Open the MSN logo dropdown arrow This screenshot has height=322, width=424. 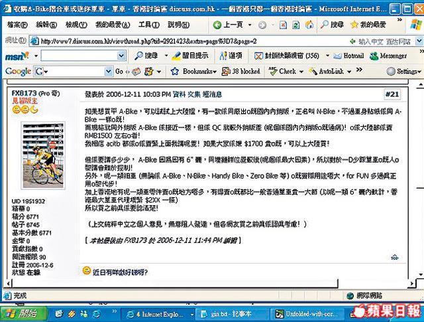(36, 56)
